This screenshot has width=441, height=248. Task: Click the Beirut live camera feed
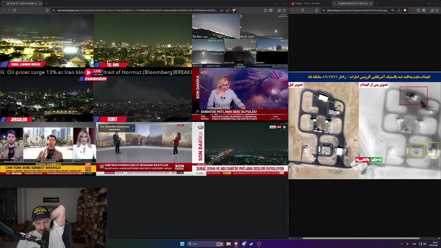pos(143,99)
